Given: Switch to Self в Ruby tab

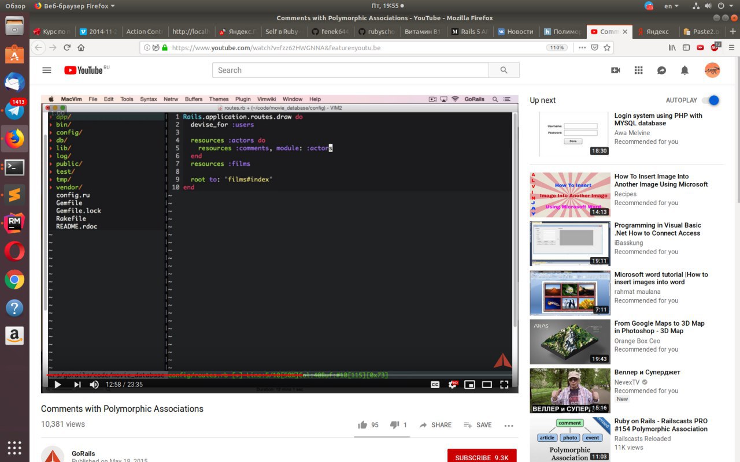Looking at the screenshot, I should point(283,32).
